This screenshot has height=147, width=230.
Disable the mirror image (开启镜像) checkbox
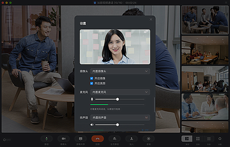(92, 78)
